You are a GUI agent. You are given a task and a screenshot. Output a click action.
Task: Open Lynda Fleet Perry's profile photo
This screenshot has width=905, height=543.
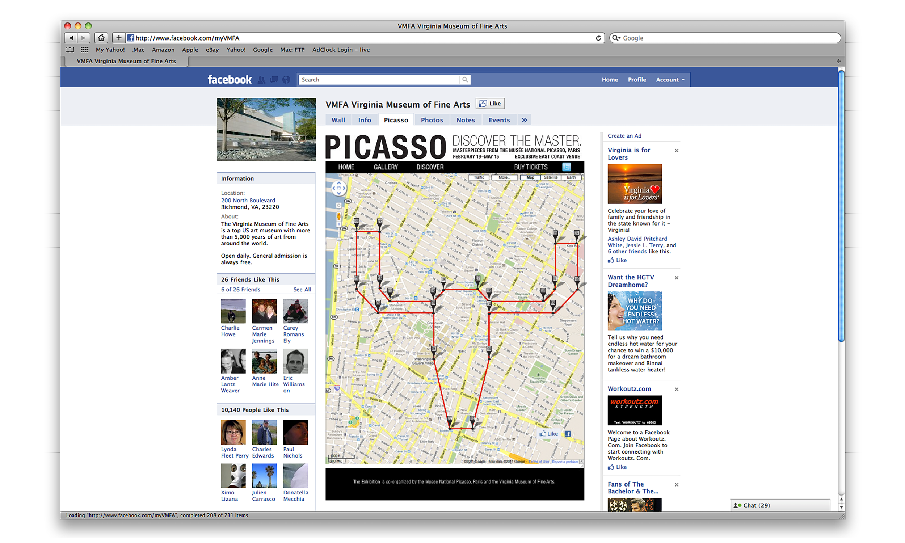pos(233,433)
